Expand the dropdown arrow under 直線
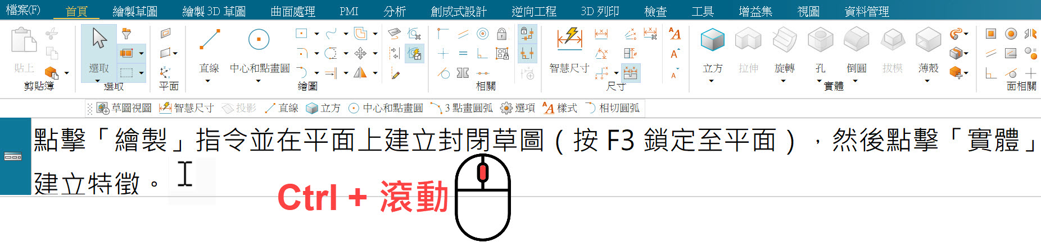This screenshot has width=1041, height=247. click(x=208, y=81)
